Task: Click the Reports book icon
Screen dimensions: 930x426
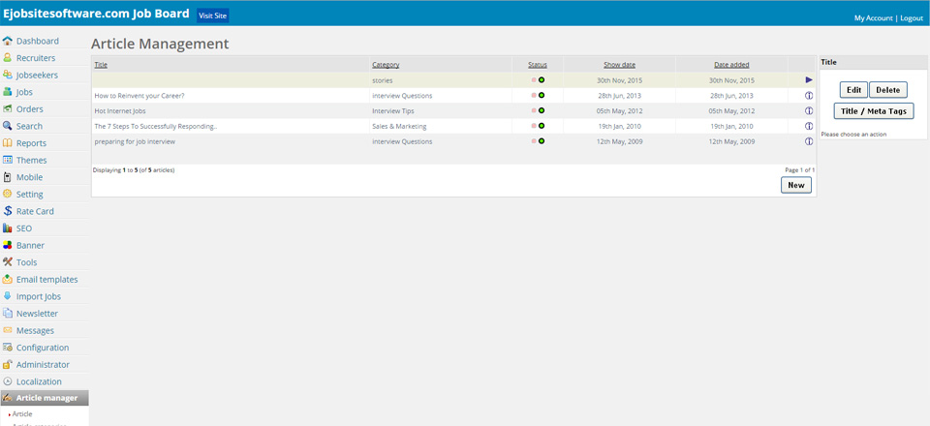Action: click(7, 142)
